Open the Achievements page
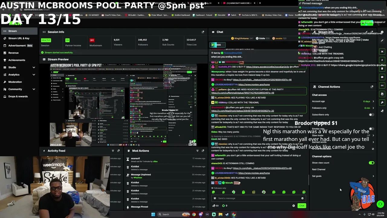387x218 pixels. pos(19,60)
